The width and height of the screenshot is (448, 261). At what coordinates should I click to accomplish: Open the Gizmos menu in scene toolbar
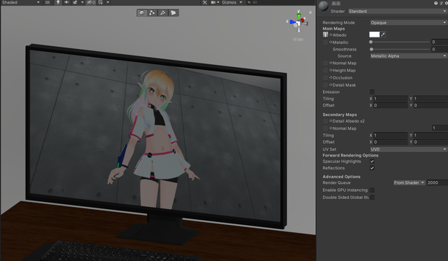click(x=232, y=2)
